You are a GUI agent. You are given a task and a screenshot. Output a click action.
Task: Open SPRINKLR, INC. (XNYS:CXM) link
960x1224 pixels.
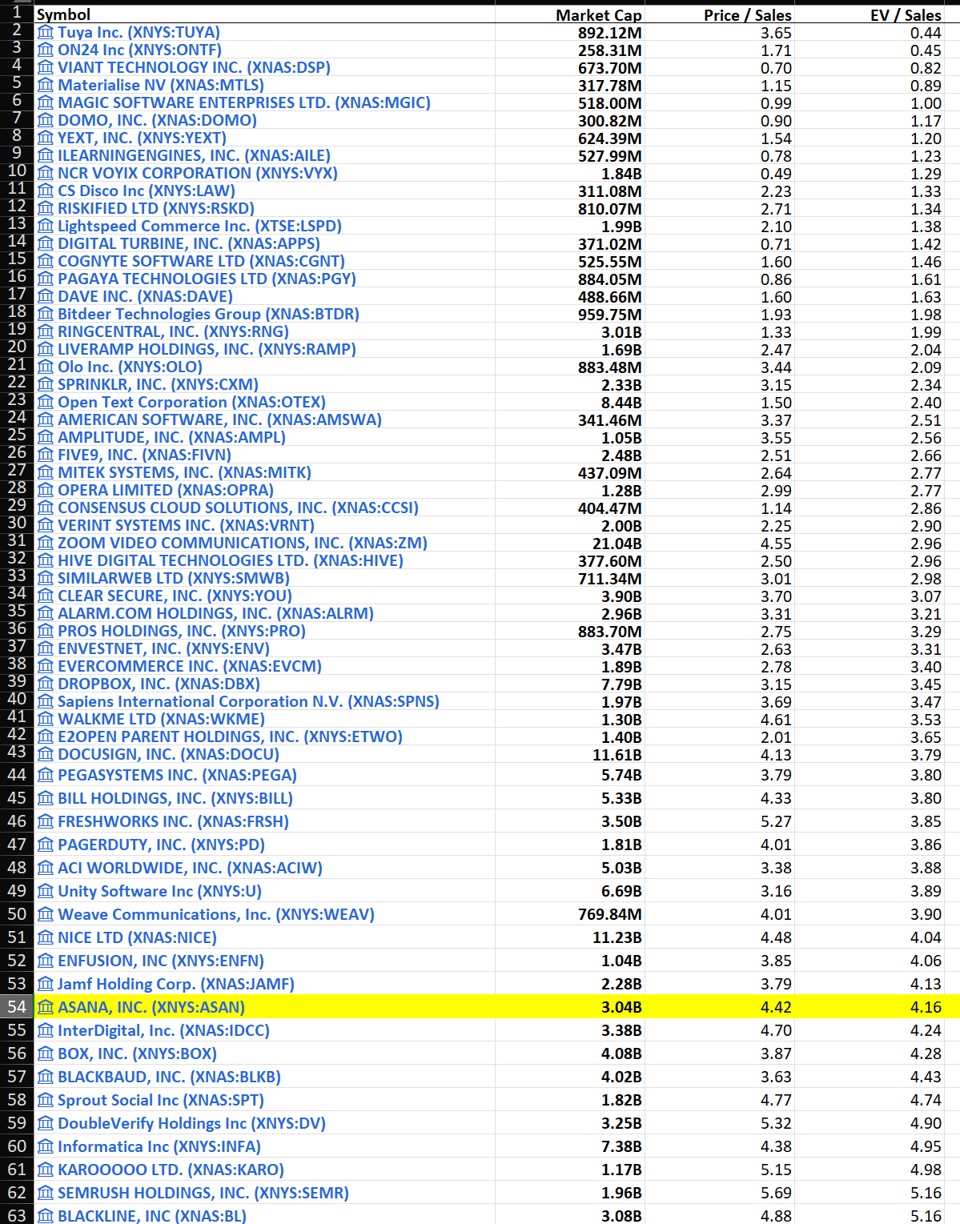coord(158,384)
